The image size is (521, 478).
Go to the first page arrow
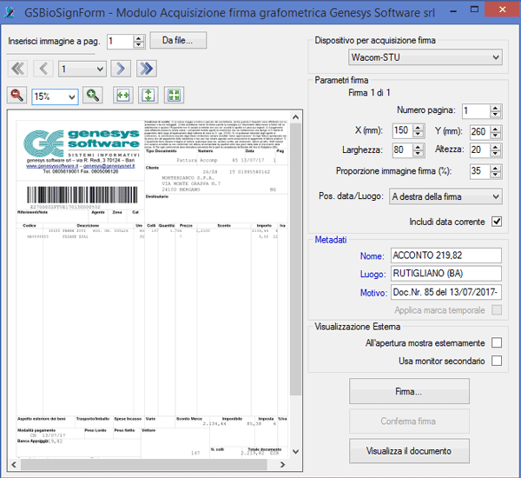17,69
